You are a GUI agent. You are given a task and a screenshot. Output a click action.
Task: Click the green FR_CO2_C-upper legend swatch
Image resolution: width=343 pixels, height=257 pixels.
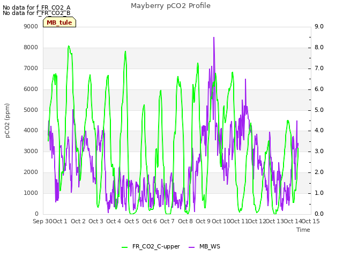pos(124,247)
